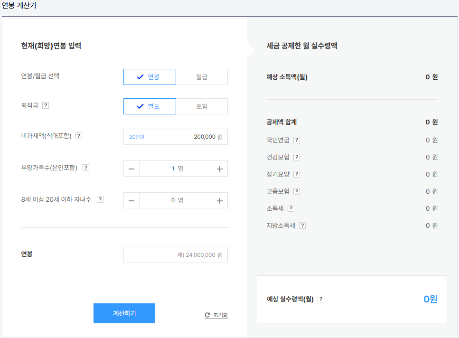Show help for 국민연금 deduction

(x=297, y=140)
